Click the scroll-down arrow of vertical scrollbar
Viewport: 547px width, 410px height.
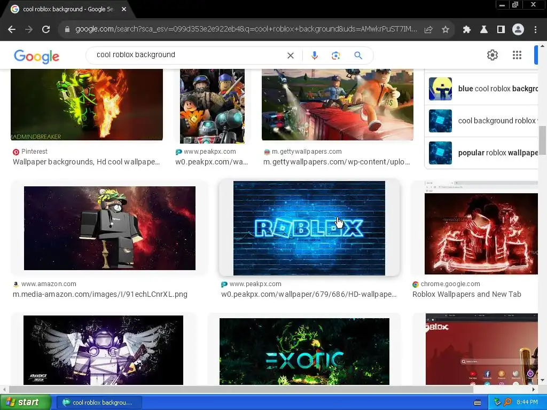[x=543, y=380]
